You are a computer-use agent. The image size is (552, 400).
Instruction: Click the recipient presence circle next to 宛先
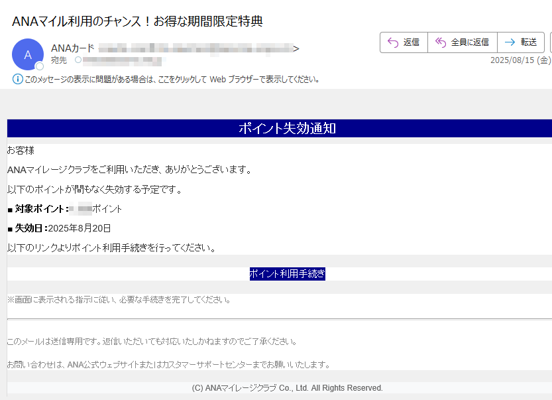78,60
